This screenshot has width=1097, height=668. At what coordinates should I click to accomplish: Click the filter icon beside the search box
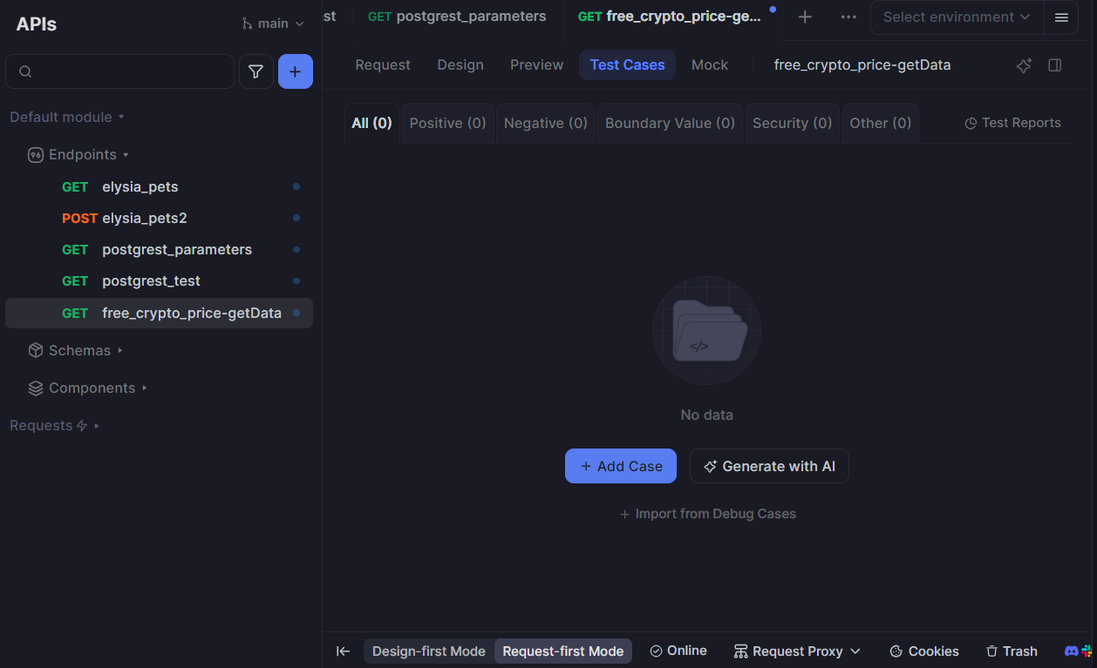256,71
